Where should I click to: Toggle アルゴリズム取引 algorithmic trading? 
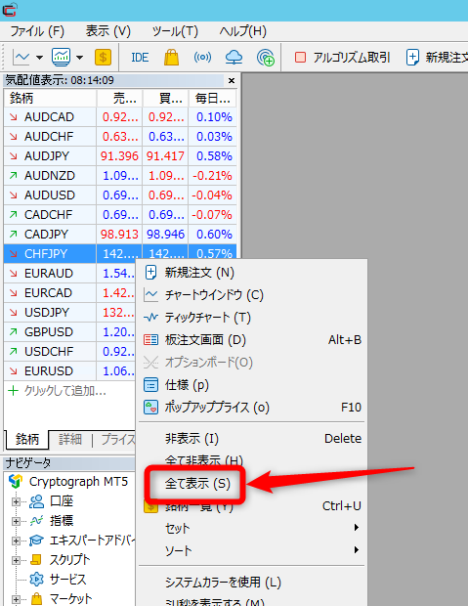click(x=342, y=58)
